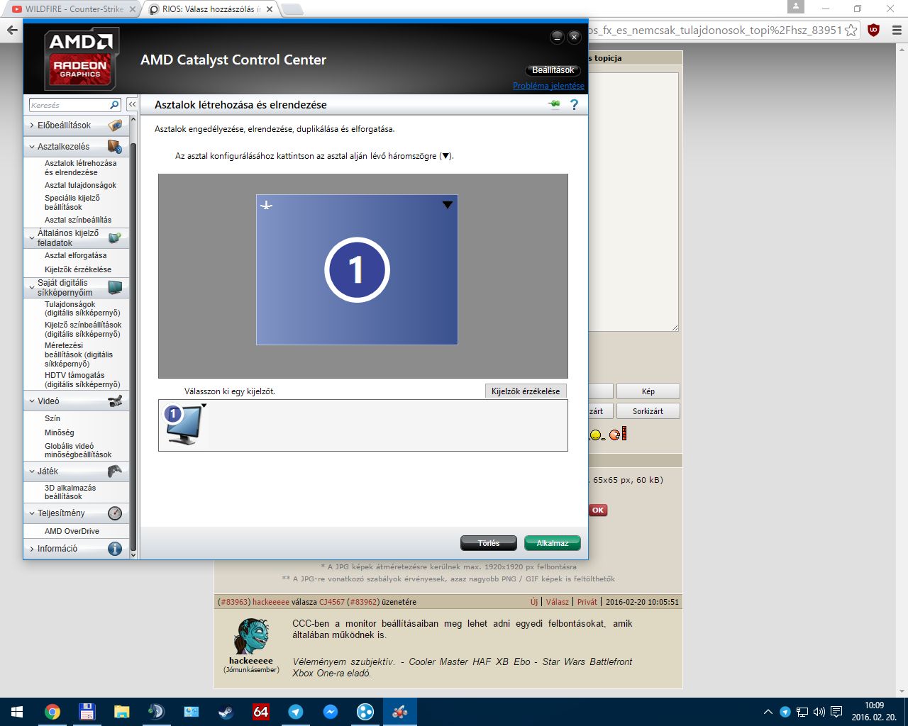Click the Törlés button
The height and width of the screenshot is (726, 908).
pos(489,543)
